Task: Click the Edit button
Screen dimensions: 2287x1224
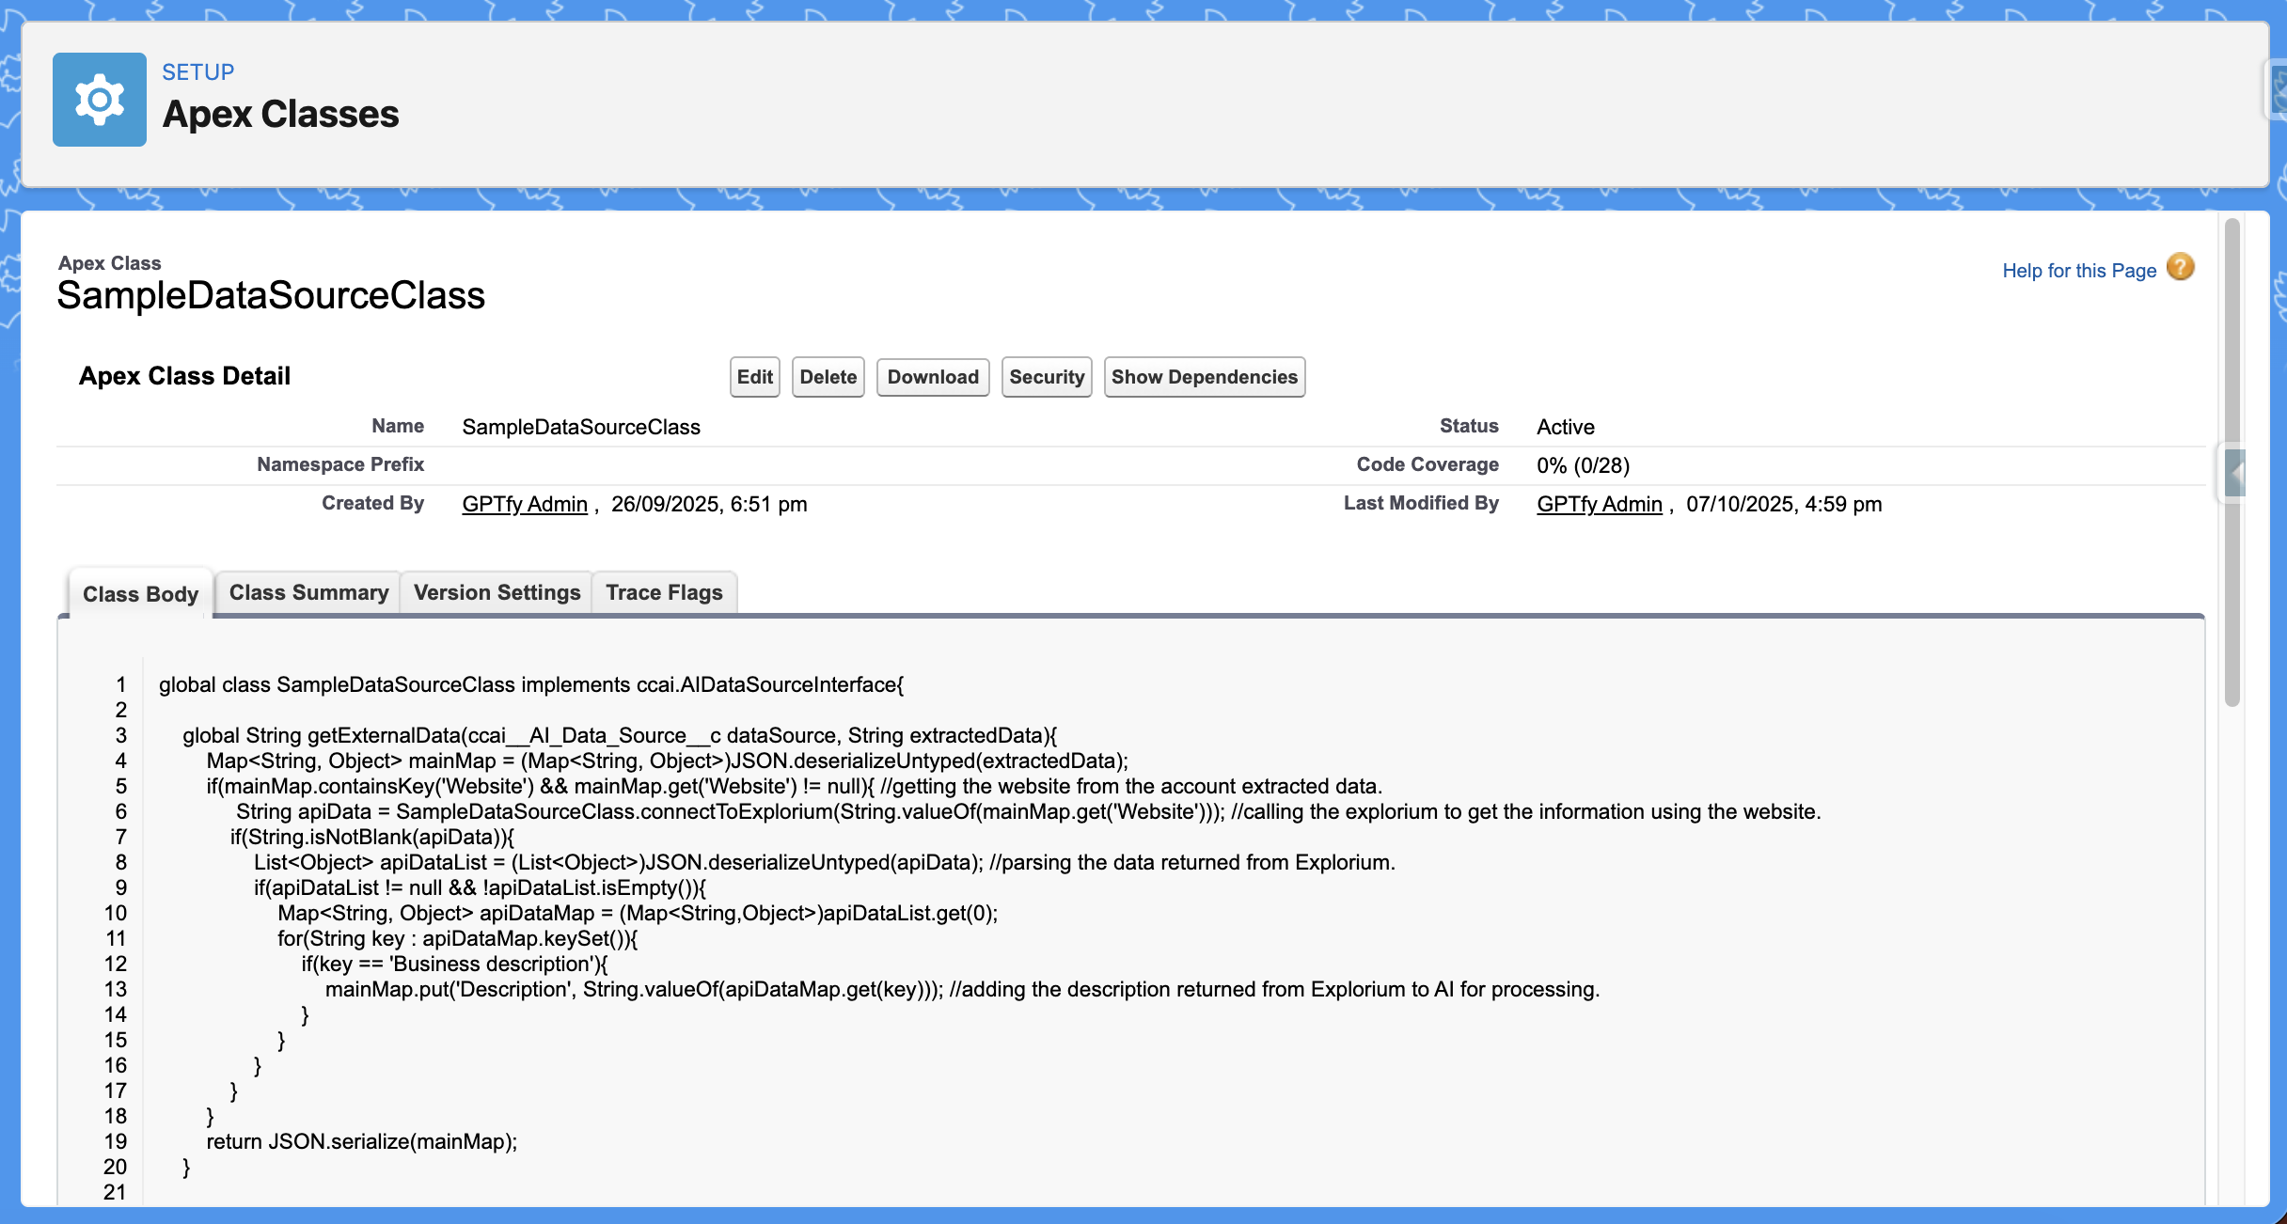Action: (754, 377)
